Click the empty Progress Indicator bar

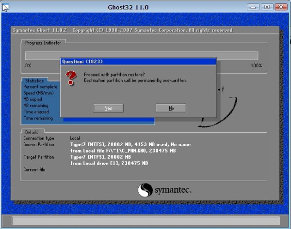click(x=141, y=56)
